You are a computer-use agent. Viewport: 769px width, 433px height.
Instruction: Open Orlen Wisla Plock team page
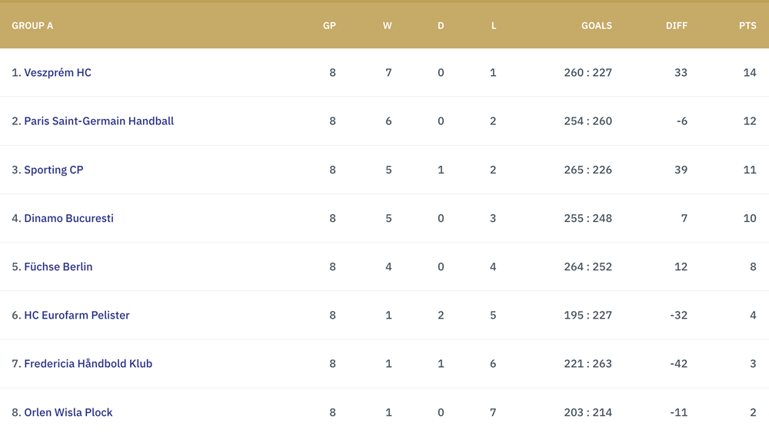[68, 412]
